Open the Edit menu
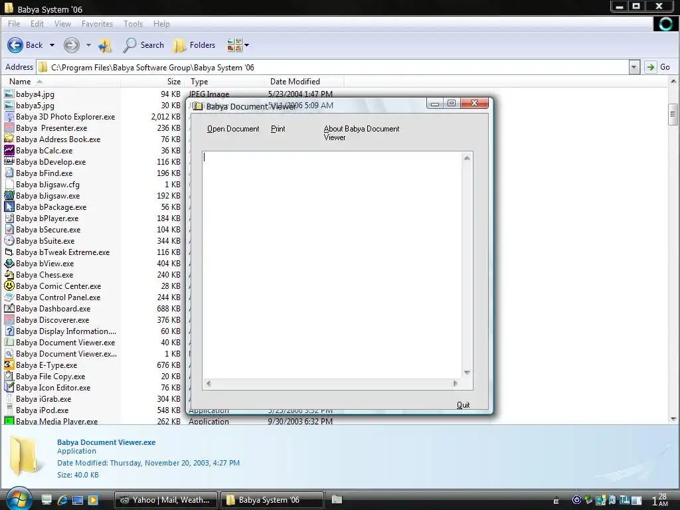The height and width of the screenshot is (510, 680). click(37, 24)
